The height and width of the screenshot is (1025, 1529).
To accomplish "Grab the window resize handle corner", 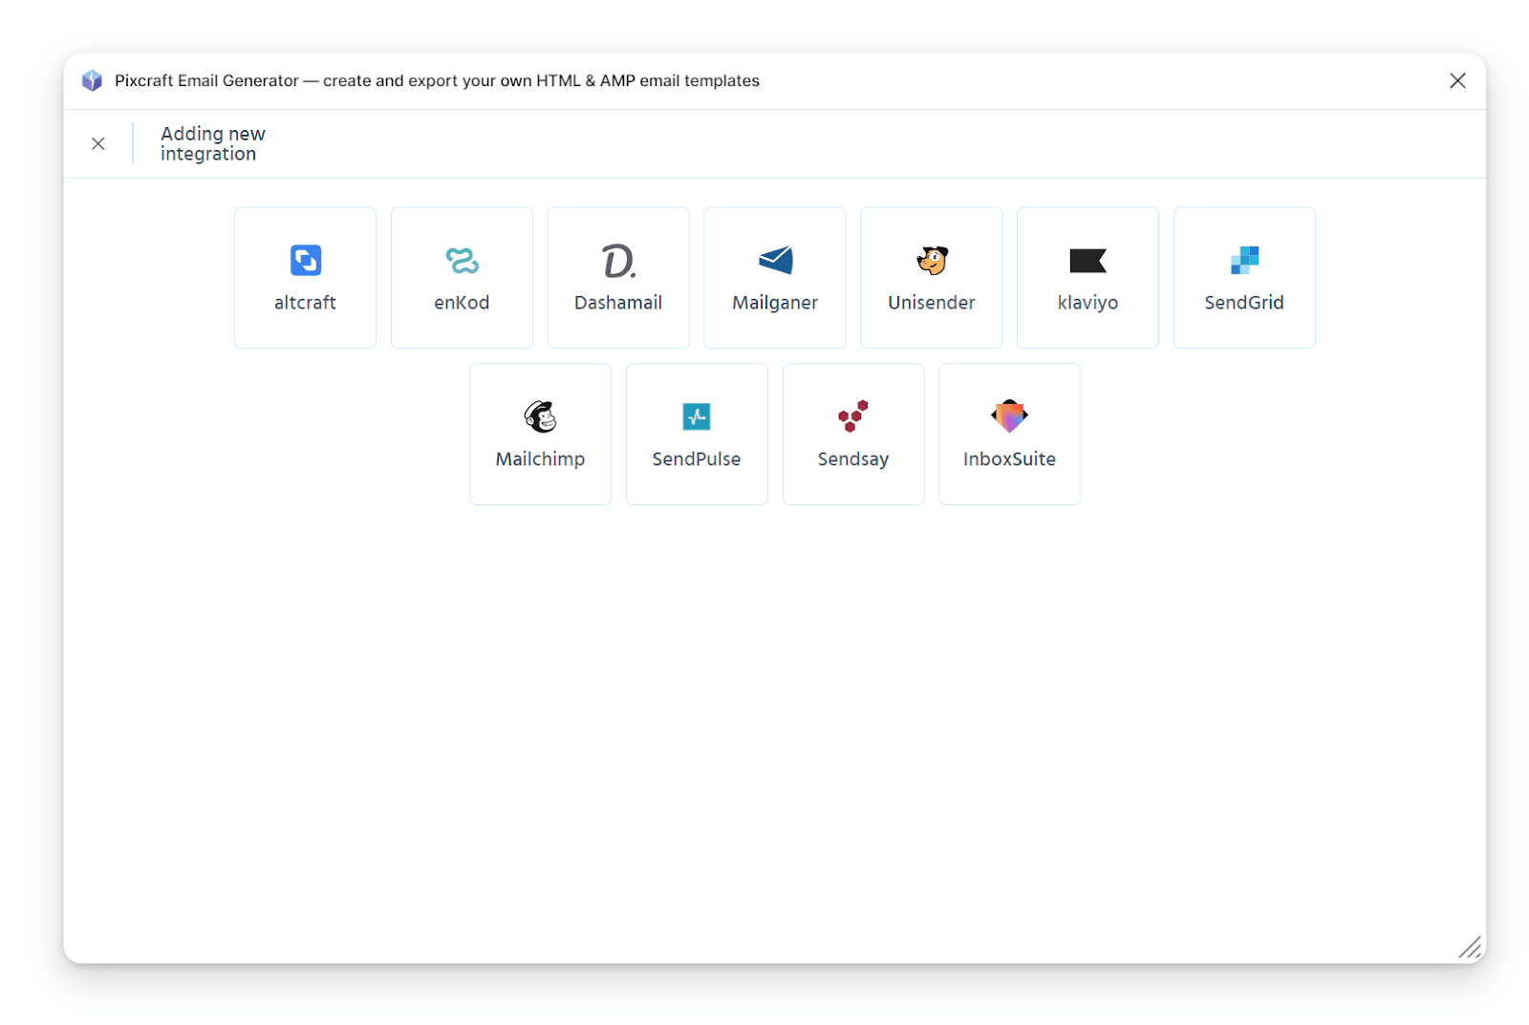I will tap(1470, 947).
